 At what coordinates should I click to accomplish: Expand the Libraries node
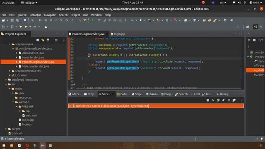[x=10, y=75]
